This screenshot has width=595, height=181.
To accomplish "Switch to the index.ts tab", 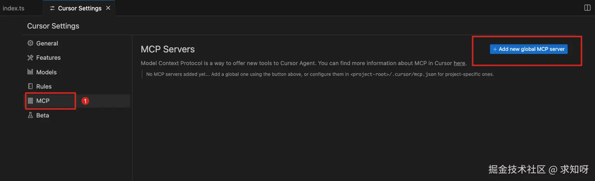I will (x=13, y=8).
